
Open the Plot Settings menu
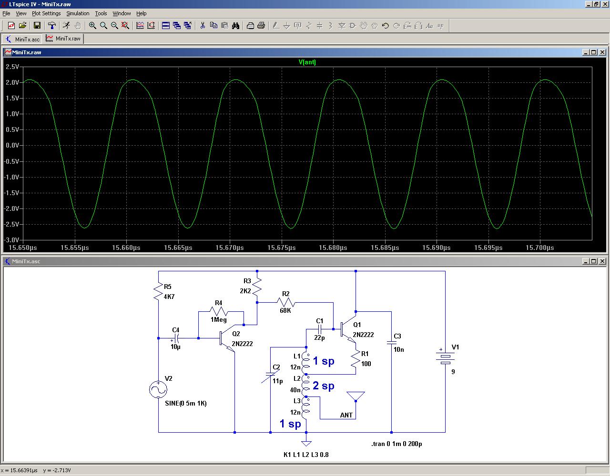click(x=46, y=13)
